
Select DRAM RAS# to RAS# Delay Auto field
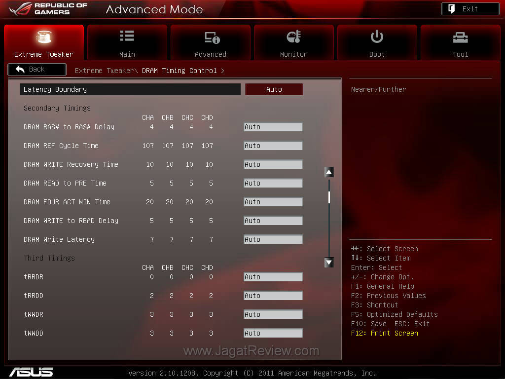[273, 127]
